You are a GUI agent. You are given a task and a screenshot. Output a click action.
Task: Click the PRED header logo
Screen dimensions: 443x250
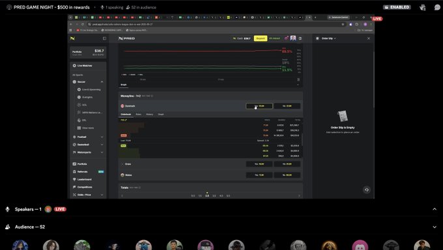click(126, 38)
